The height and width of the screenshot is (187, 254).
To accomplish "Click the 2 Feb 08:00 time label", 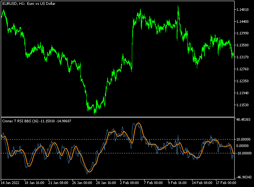I will pyautogui.click(x=130, y=183).
